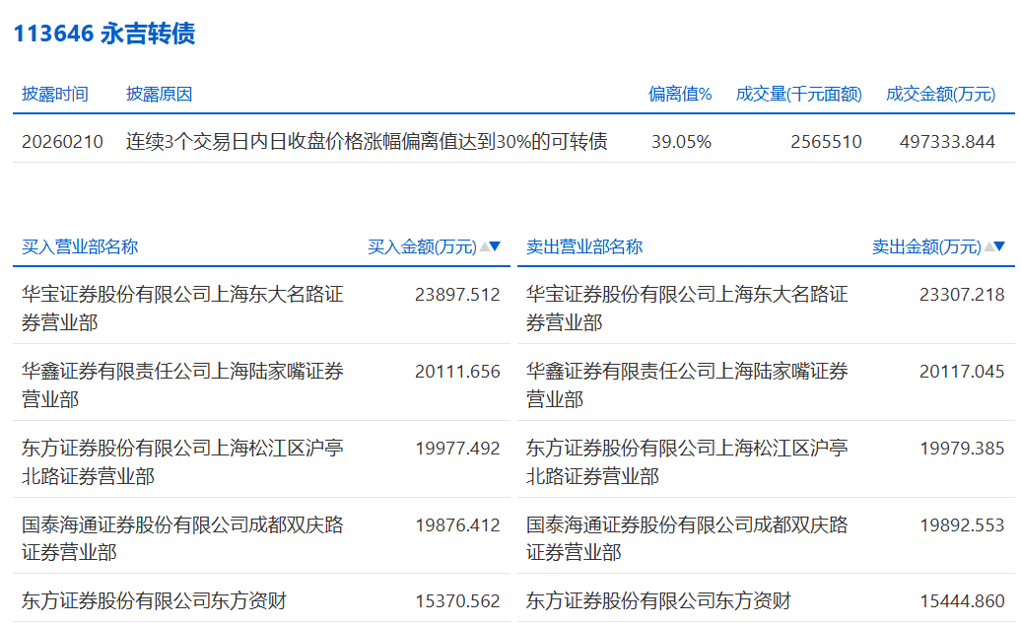The image size is (1020, 627).
Task: Select sell amount 15444.860
Action: pos(962,601)
